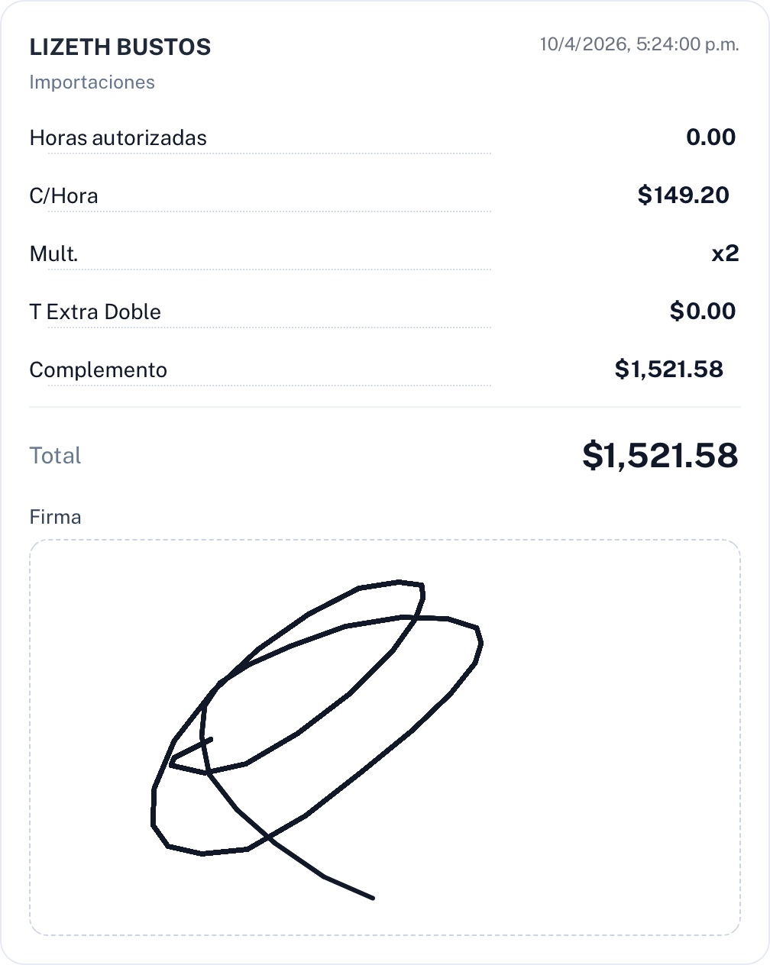Click the employee name LIZETH BUSTOS
Viewport: 770px width, 965px height.
click(x=120, y=47)
